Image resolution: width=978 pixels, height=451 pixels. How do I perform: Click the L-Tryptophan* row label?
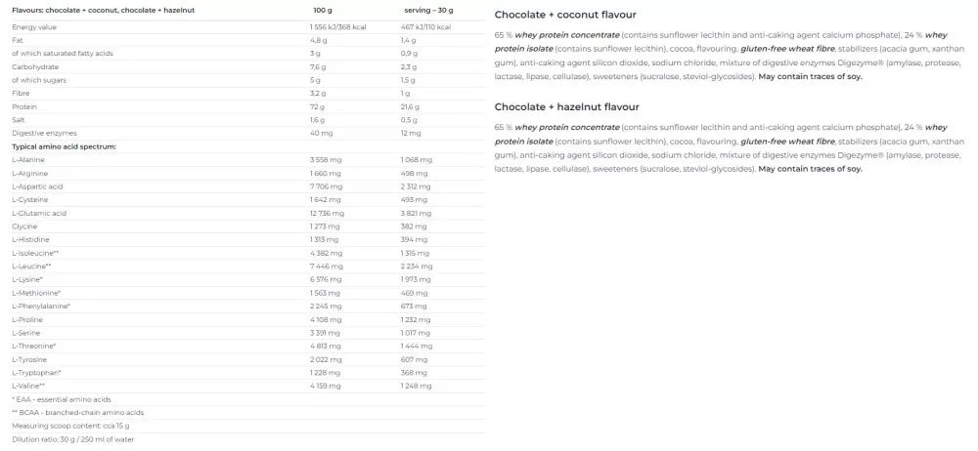tap(36, 372)
